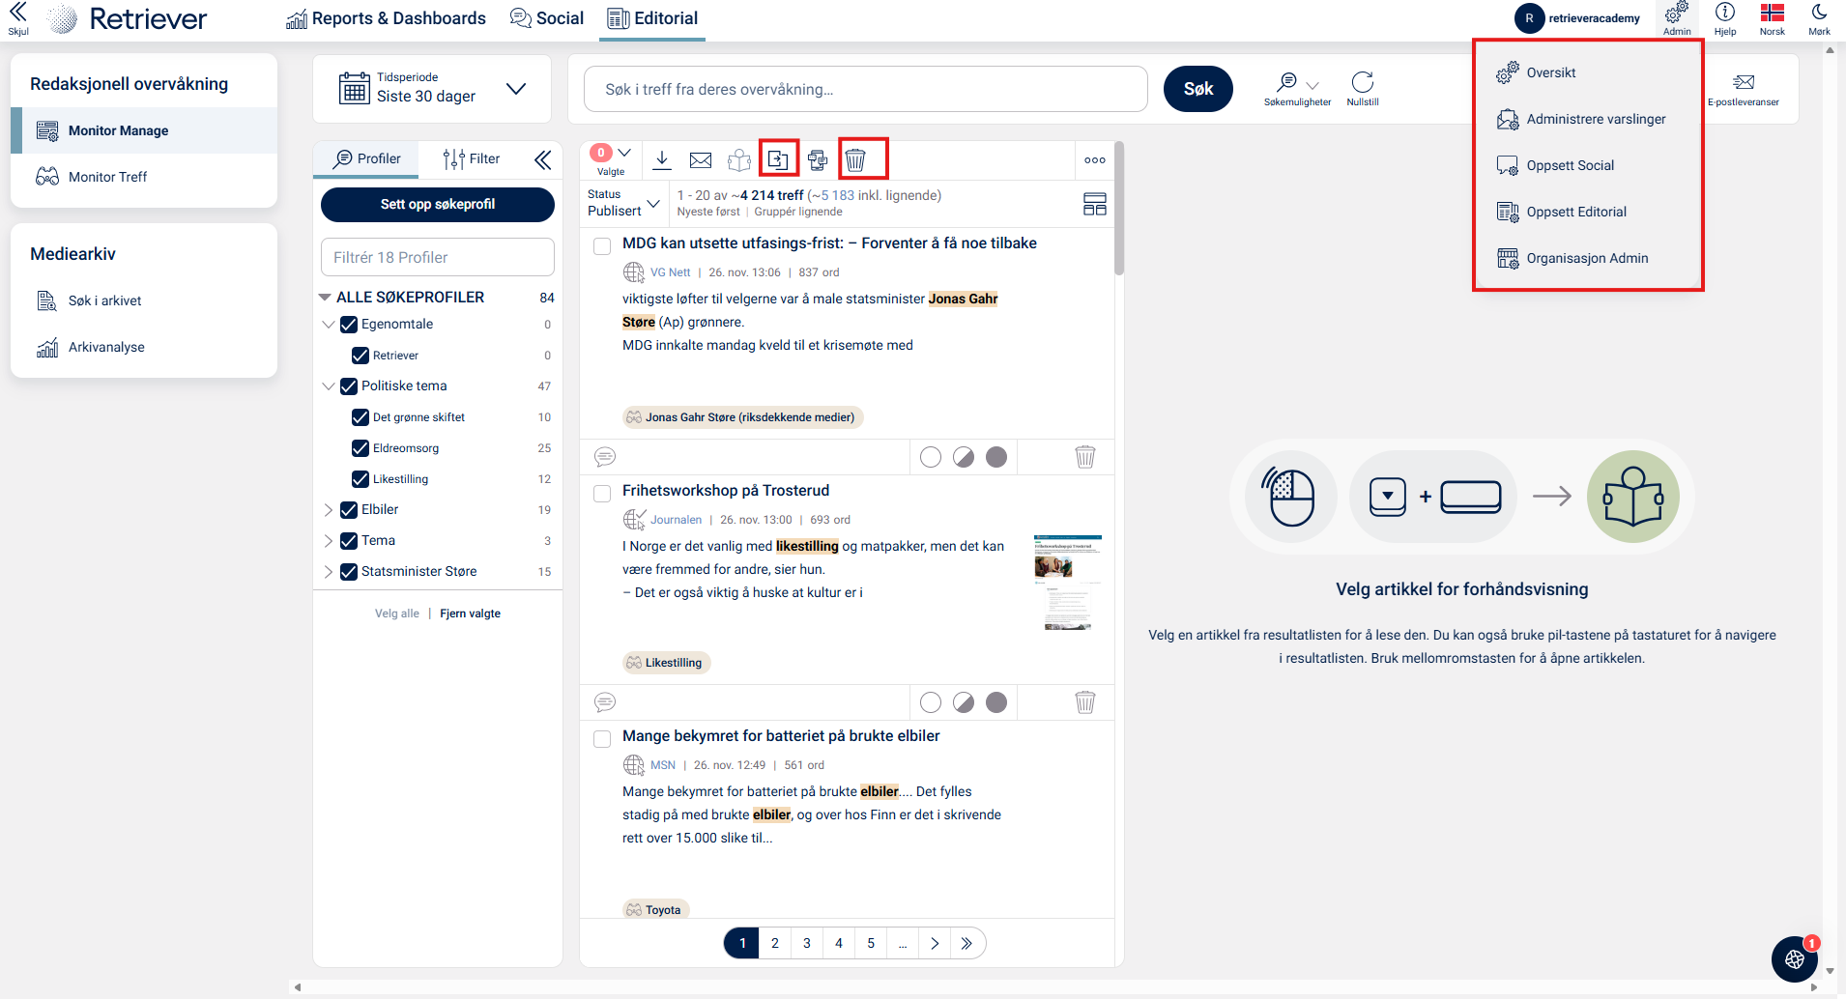Collapse ALLE SØKEPROFILER tree
The height and width of the screenshot is (999, 1846).
pos(325,298)
